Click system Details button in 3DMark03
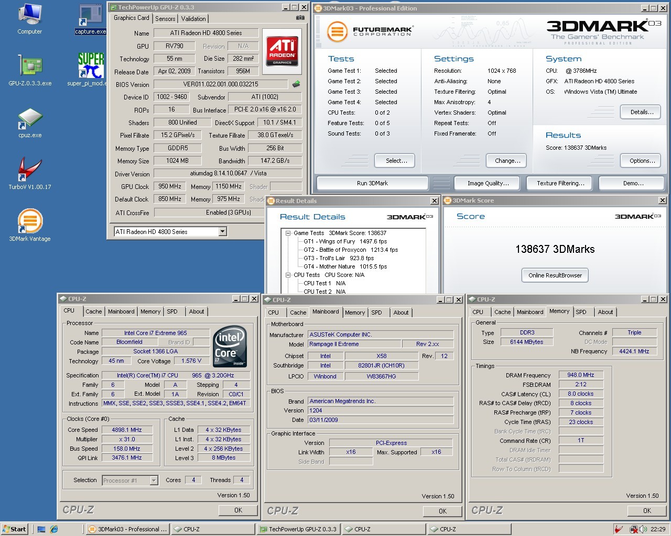The height and width of the screenshot is (536, 671). pos(642,112)
